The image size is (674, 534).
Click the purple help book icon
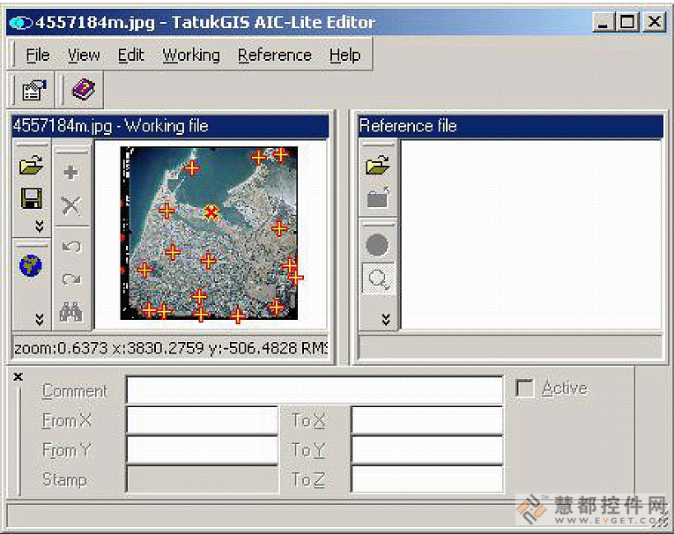pyautogui.click(x=84, y=89)
